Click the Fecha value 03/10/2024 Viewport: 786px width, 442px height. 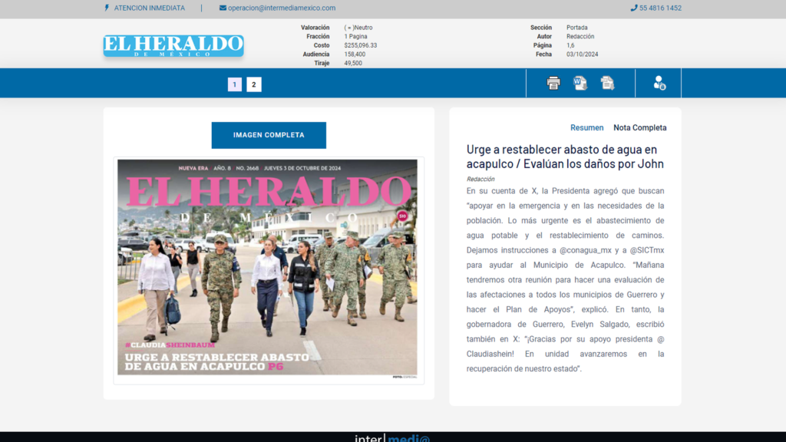pos(582,54)
